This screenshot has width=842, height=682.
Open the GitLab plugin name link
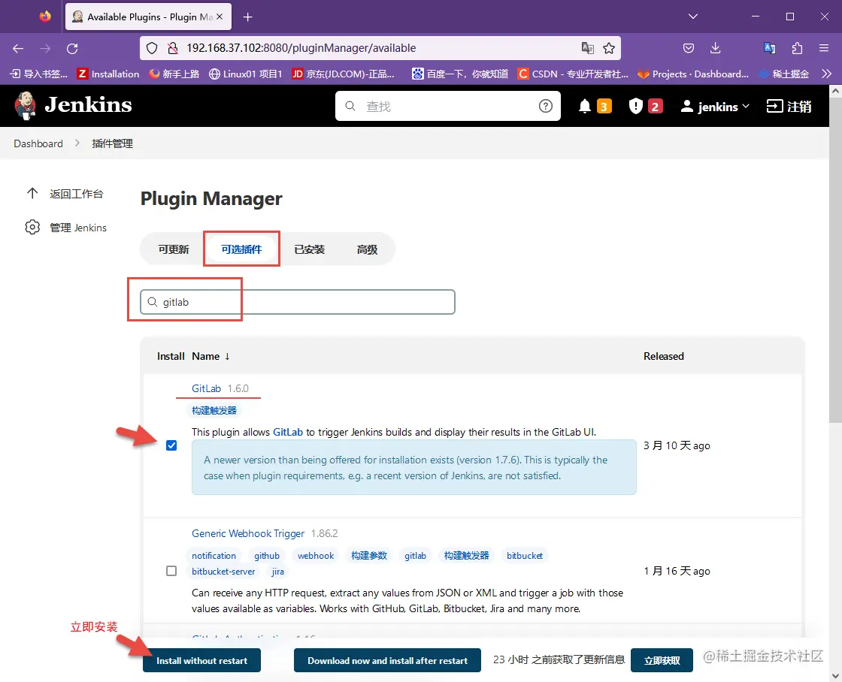pos(206,388)
